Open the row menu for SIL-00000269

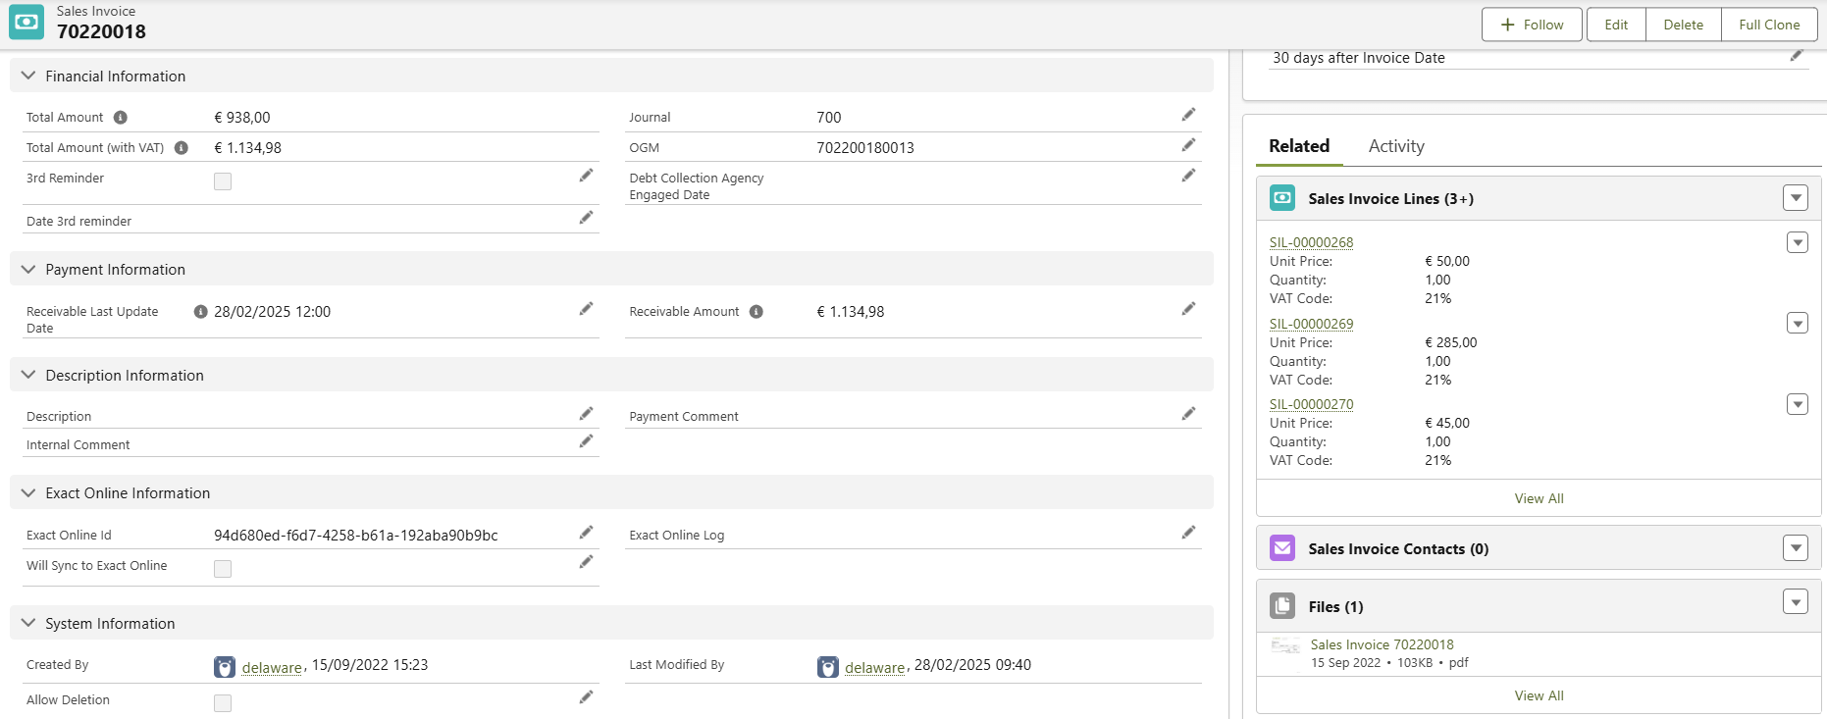1797,324
